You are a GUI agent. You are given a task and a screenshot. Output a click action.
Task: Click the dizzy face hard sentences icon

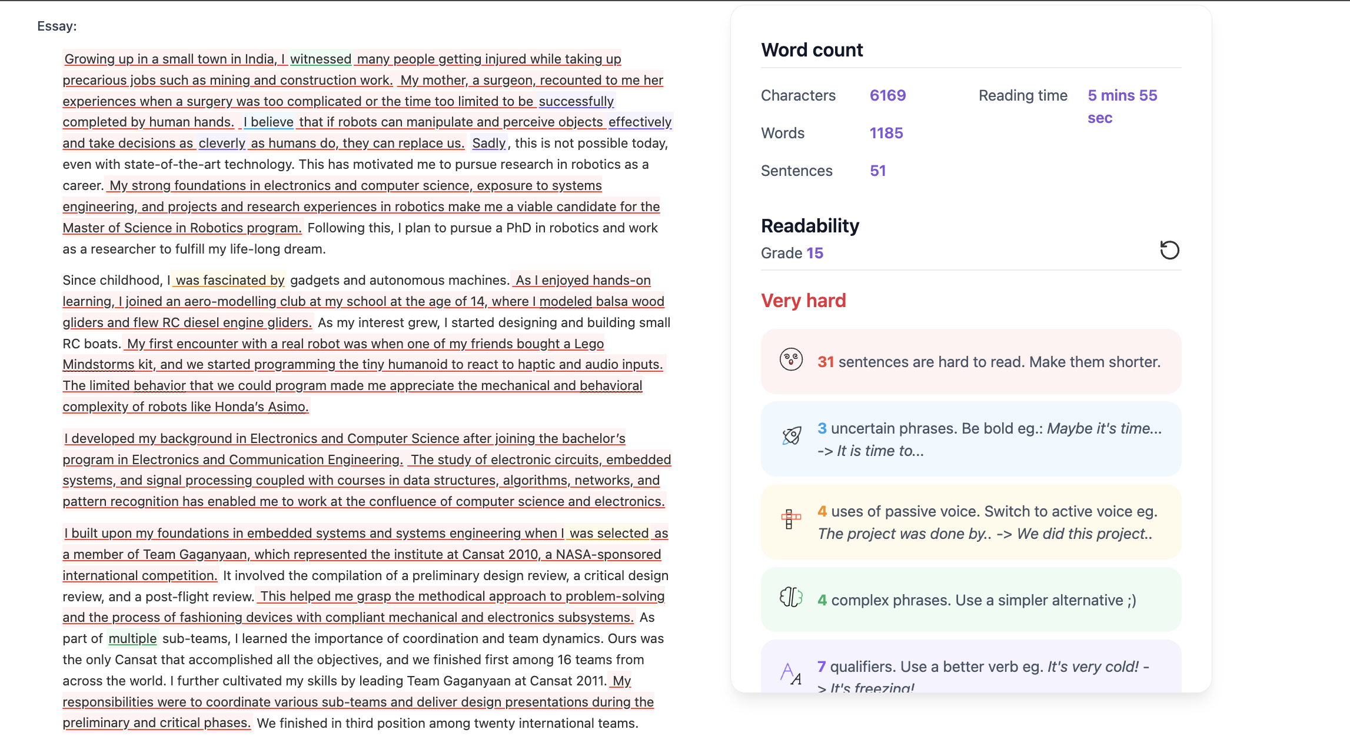(791, 359)
